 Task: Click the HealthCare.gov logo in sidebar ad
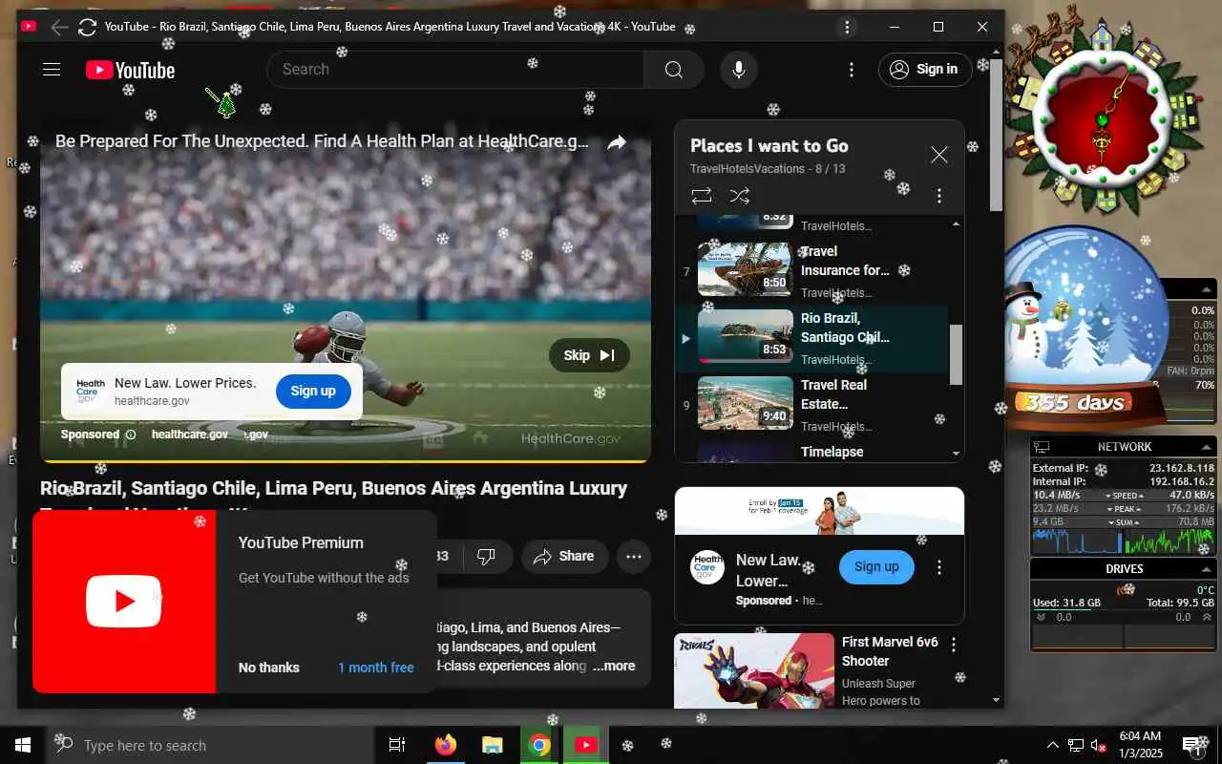[707, 567]
